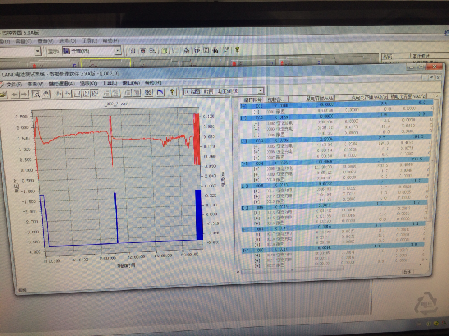The image size is (449, 336).
Task: Click the open file icon in the LAND toolbar
Action: click(x=3, y=94)
